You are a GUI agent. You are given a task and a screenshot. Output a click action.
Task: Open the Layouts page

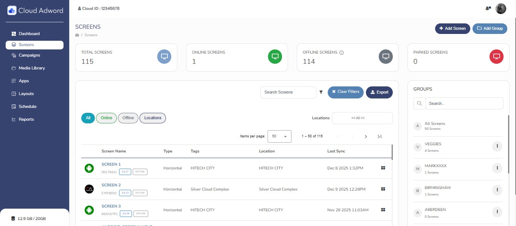coord(26,94)
